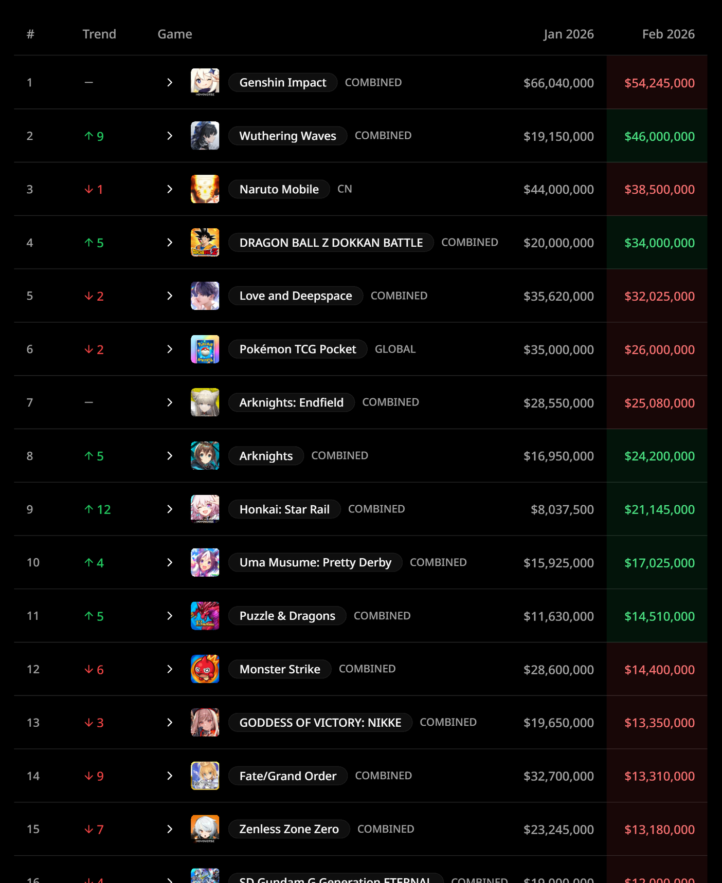Viewport: 722px width, 883px height.
Task: Click the Dragon Ball Z Dokkan Battle icon
Action: click(205, 243)
